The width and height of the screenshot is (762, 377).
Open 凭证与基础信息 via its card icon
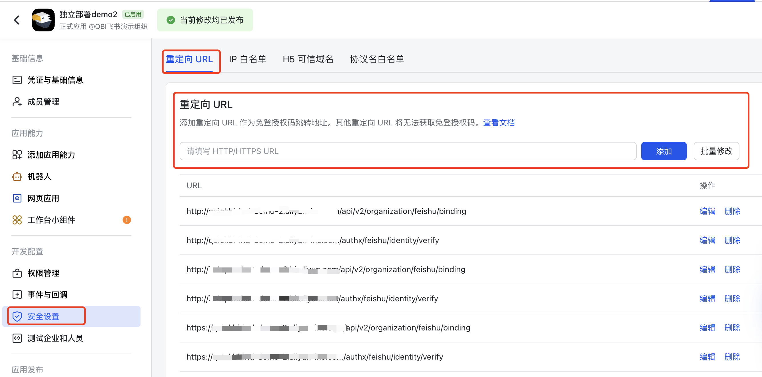(17, 80)
